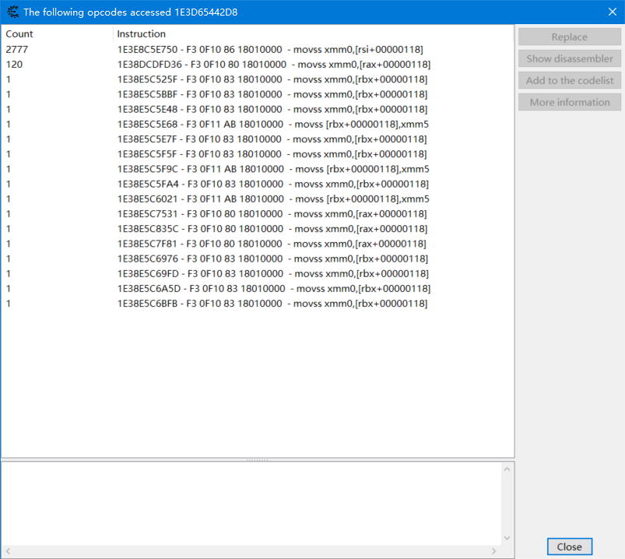Select the last row 1E38E5C6BFB

pos(272,303)
